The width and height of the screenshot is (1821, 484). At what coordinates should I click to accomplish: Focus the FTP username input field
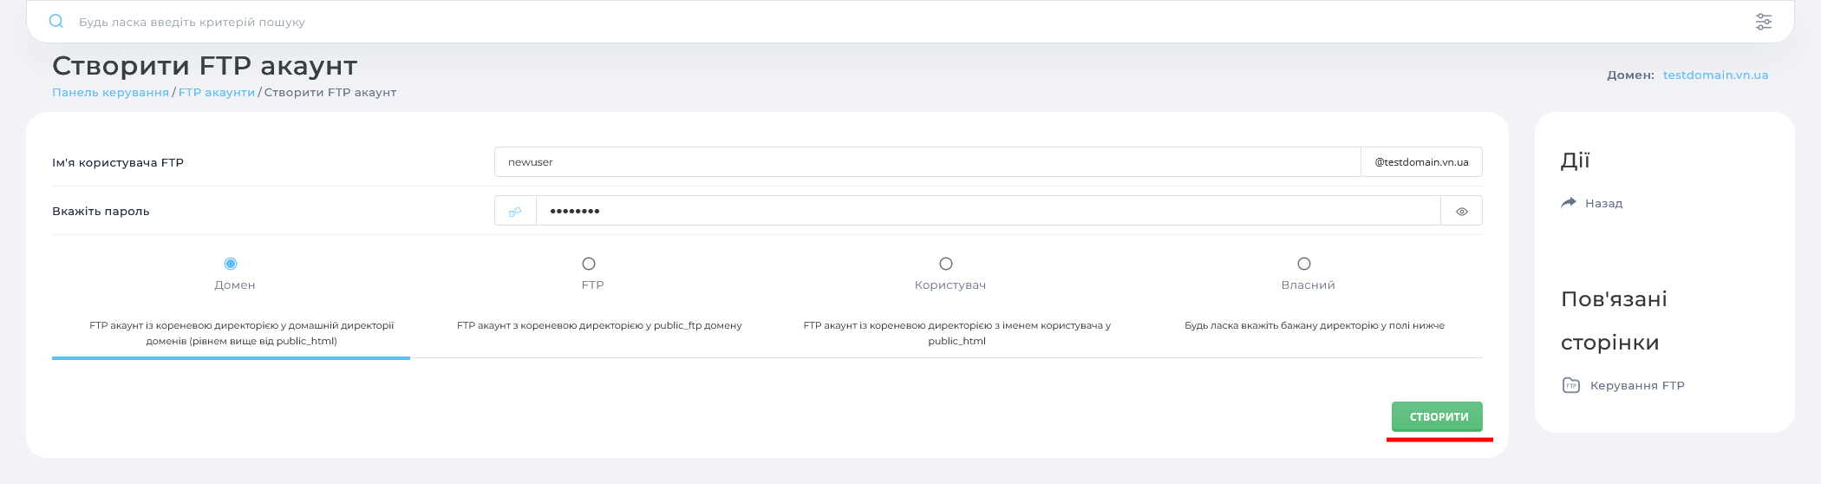point(926,162)
